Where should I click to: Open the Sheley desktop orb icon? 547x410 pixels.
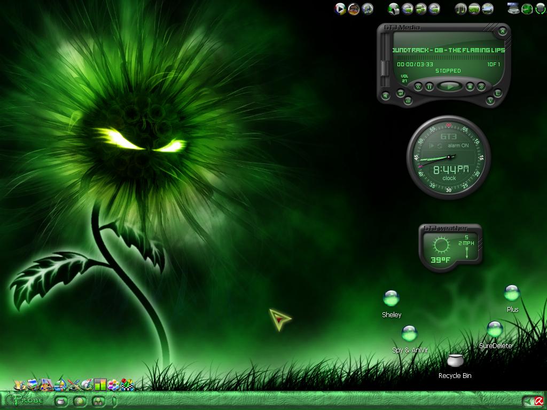pos(391,298)
